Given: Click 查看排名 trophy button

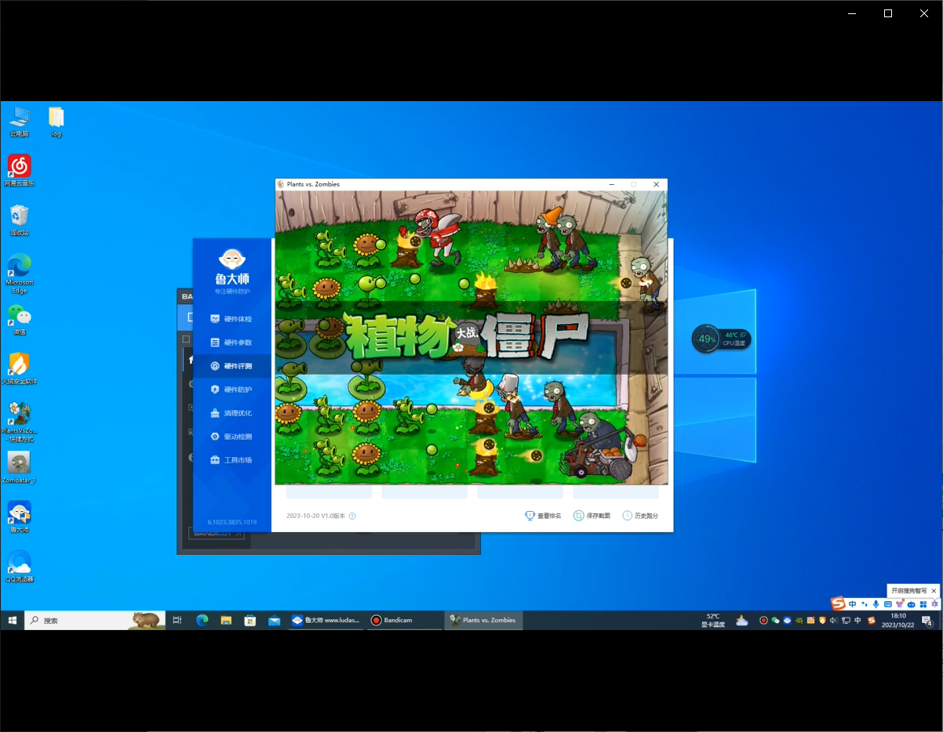Looking at the screenshot, I should click(x=543, y=516).
